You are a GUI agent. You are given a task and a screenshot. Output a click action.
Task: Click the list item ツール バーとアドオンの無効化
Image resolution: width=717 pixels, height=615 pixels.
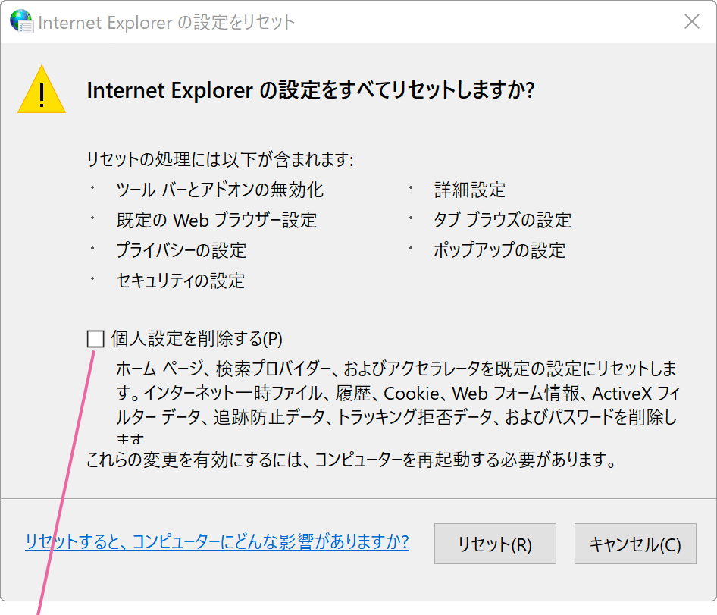tap(220, 190)
